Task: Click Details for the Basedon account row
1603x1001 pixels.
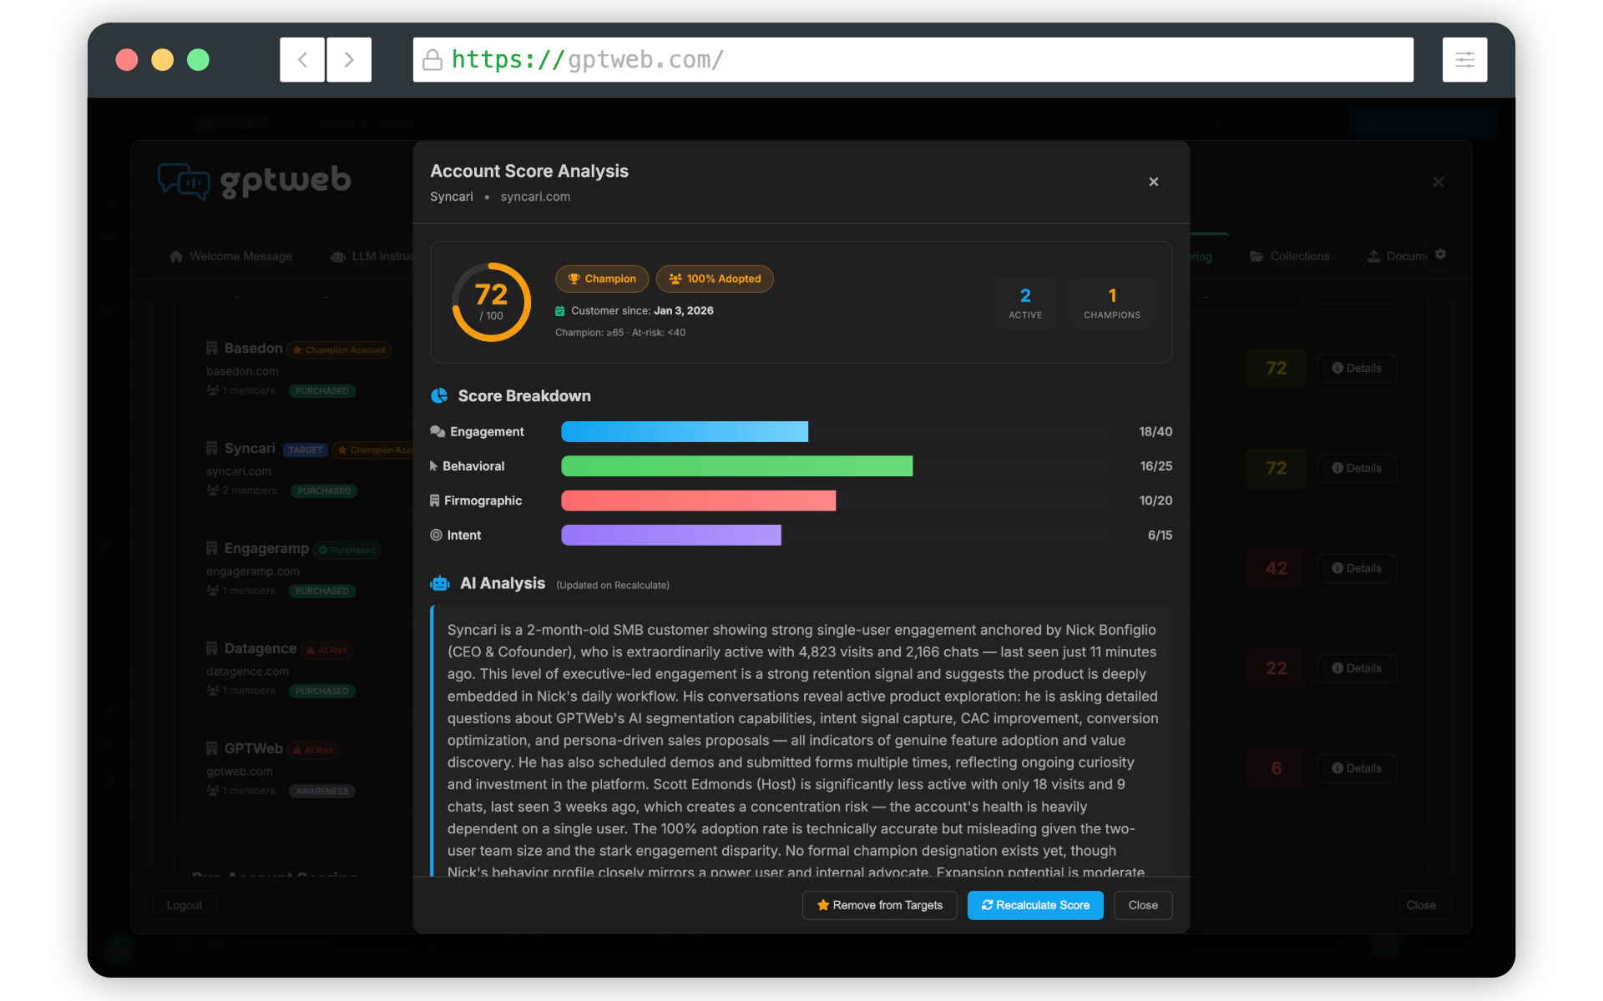Action: [x=1357, y=368]
